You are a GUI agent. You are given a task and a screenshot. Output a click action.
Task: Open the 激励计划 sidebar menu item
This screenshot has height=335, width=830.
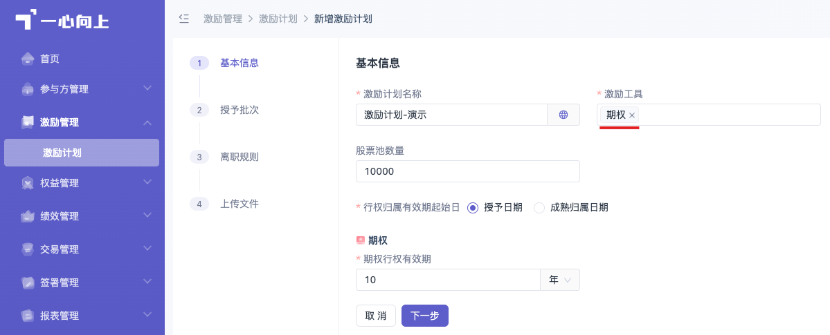click(82, 153)
